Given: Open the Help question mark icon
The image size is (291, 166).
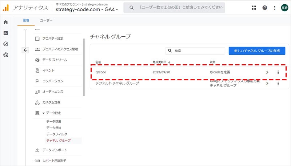Looking at the screenshot, I should 264,8.
